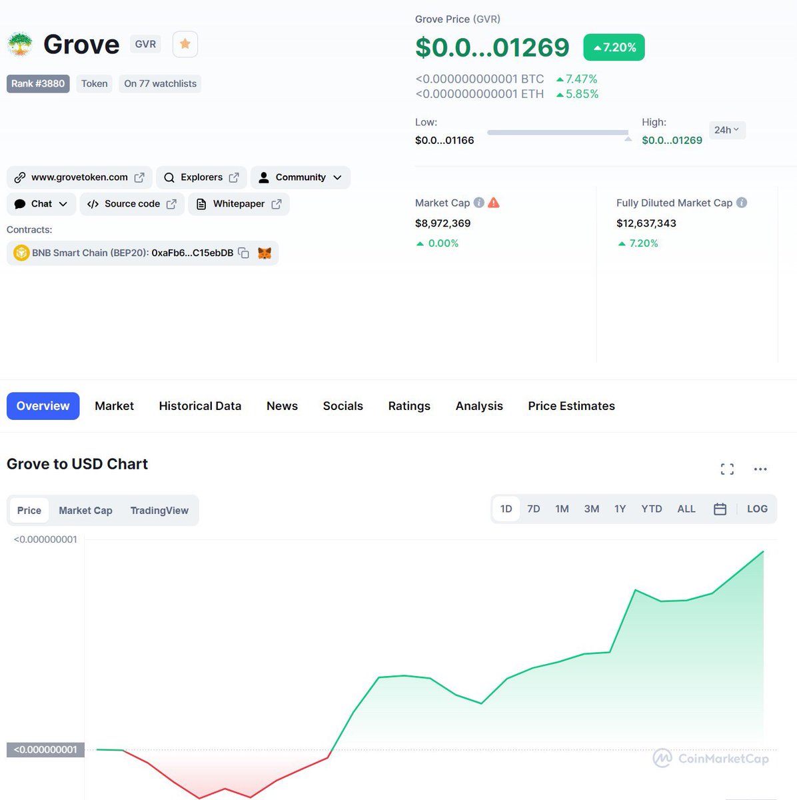Switch the chart to LOG scale
797x800 pixels.
tap(757, 508)
